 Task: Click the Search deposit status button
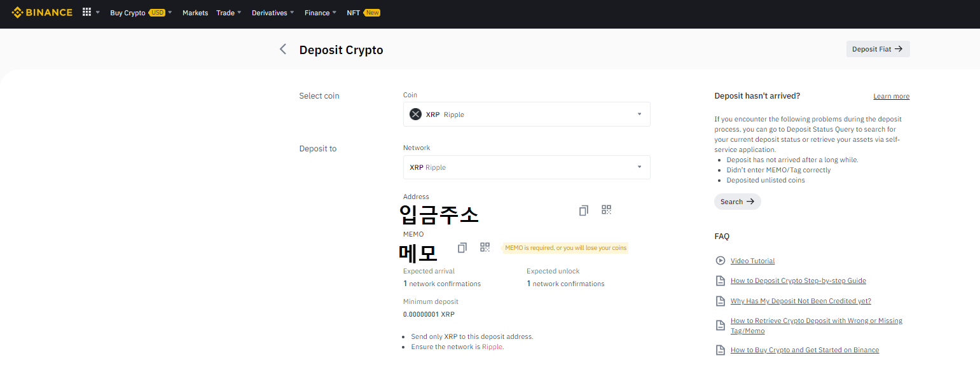click(x=738, y=202)
